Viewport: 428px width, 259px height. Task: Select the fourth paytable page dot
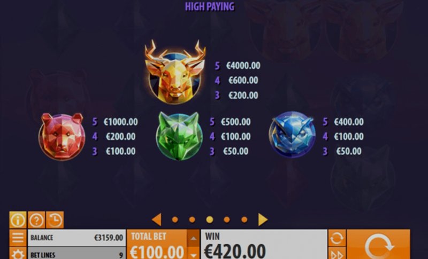click(x=227, y=219)
